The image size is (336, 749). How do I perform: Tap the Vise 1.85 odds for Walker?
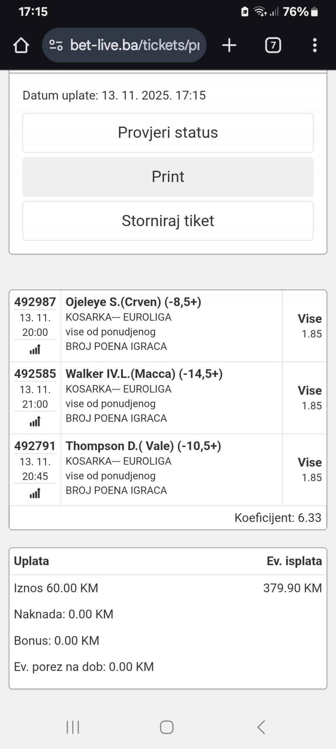[309, 398]
